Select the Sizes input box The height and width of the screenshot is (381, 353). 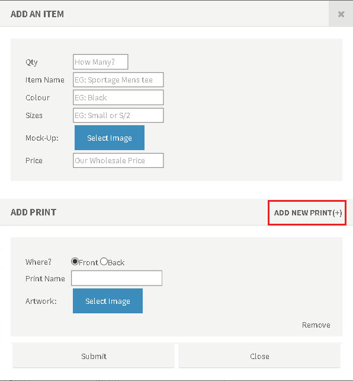118,115
